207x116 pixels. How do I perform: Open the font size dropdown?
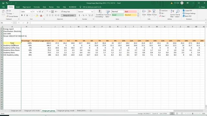38,12
